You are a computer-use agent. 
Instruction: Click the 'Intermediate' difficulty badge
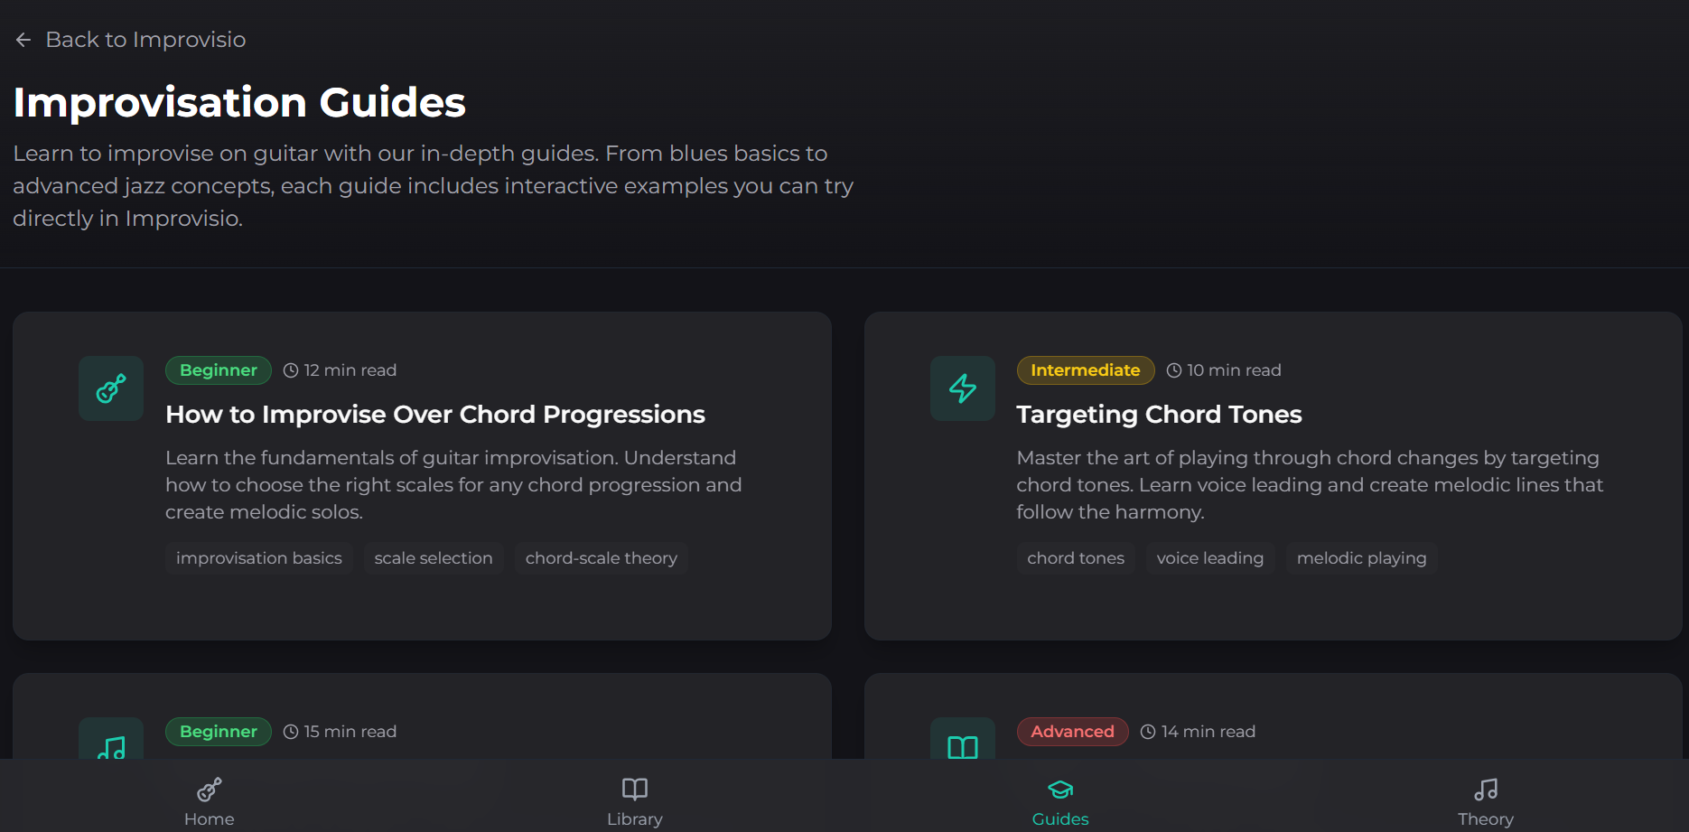1085,369
